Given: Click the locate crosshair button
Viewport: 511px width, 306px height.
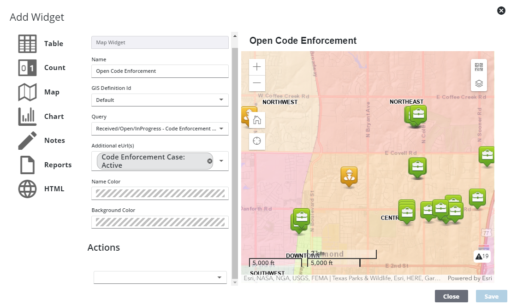Looking at the screenshot, I should tap(257, 141).
